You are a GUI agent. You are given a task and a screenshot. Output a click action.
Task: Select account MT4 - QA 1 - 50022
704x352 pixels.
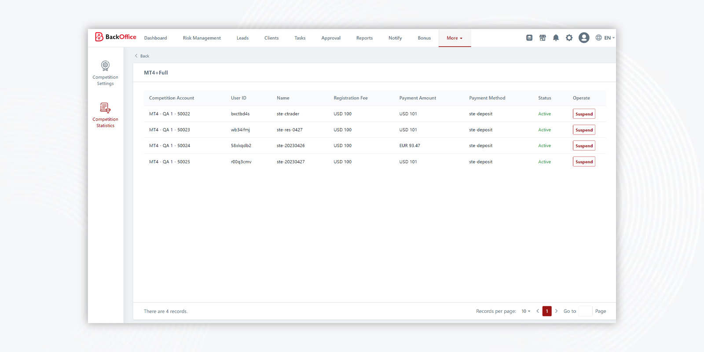point(169,114)
